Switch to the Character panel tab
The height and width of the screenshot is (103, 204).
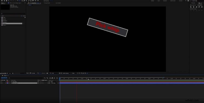pyautogui.click(x=193, y=3)
